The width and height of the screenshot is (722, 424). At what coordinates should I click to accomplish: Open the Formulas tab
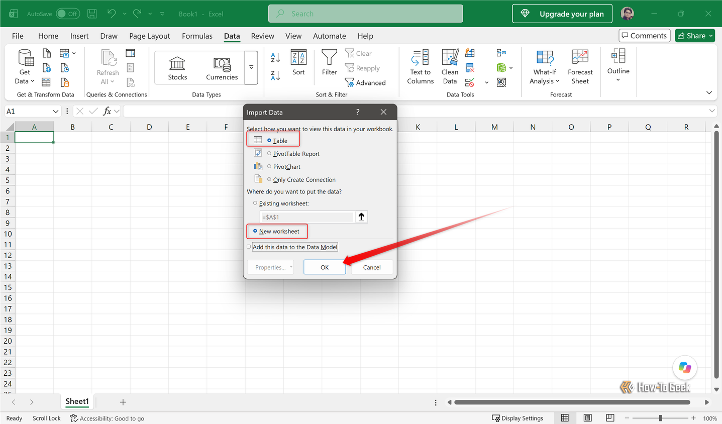(197, 36)
